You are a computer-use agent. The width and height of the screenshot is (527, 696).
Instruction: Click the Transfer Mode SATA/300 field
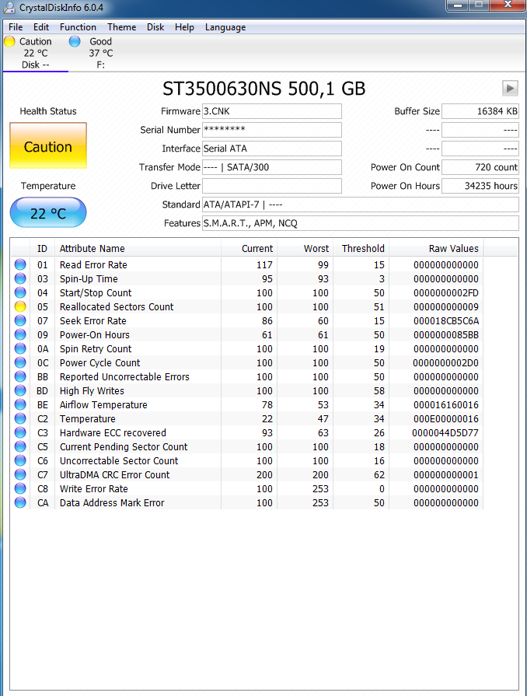[272, 167]
